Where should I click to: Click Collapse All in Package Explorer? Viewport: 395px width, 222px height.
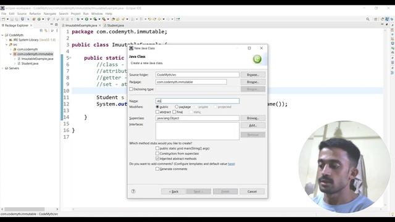(x=41, y=30)
